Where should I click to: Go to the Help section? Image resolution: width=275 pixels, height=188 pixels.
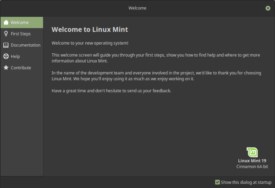(22, 56)
